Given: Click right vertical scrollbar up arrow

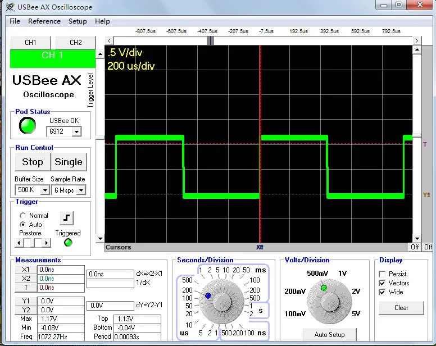Looking at the screenshot, I should (x=416, y=50).
